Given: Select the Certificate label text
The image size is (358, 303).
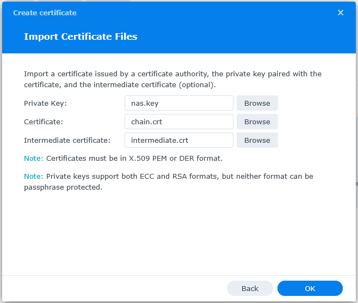Looking at the screenshot, I should click(x=43, y=122).
